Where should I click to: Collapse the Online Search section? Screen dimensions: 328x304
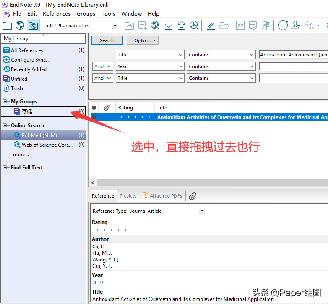click(5, 126)
